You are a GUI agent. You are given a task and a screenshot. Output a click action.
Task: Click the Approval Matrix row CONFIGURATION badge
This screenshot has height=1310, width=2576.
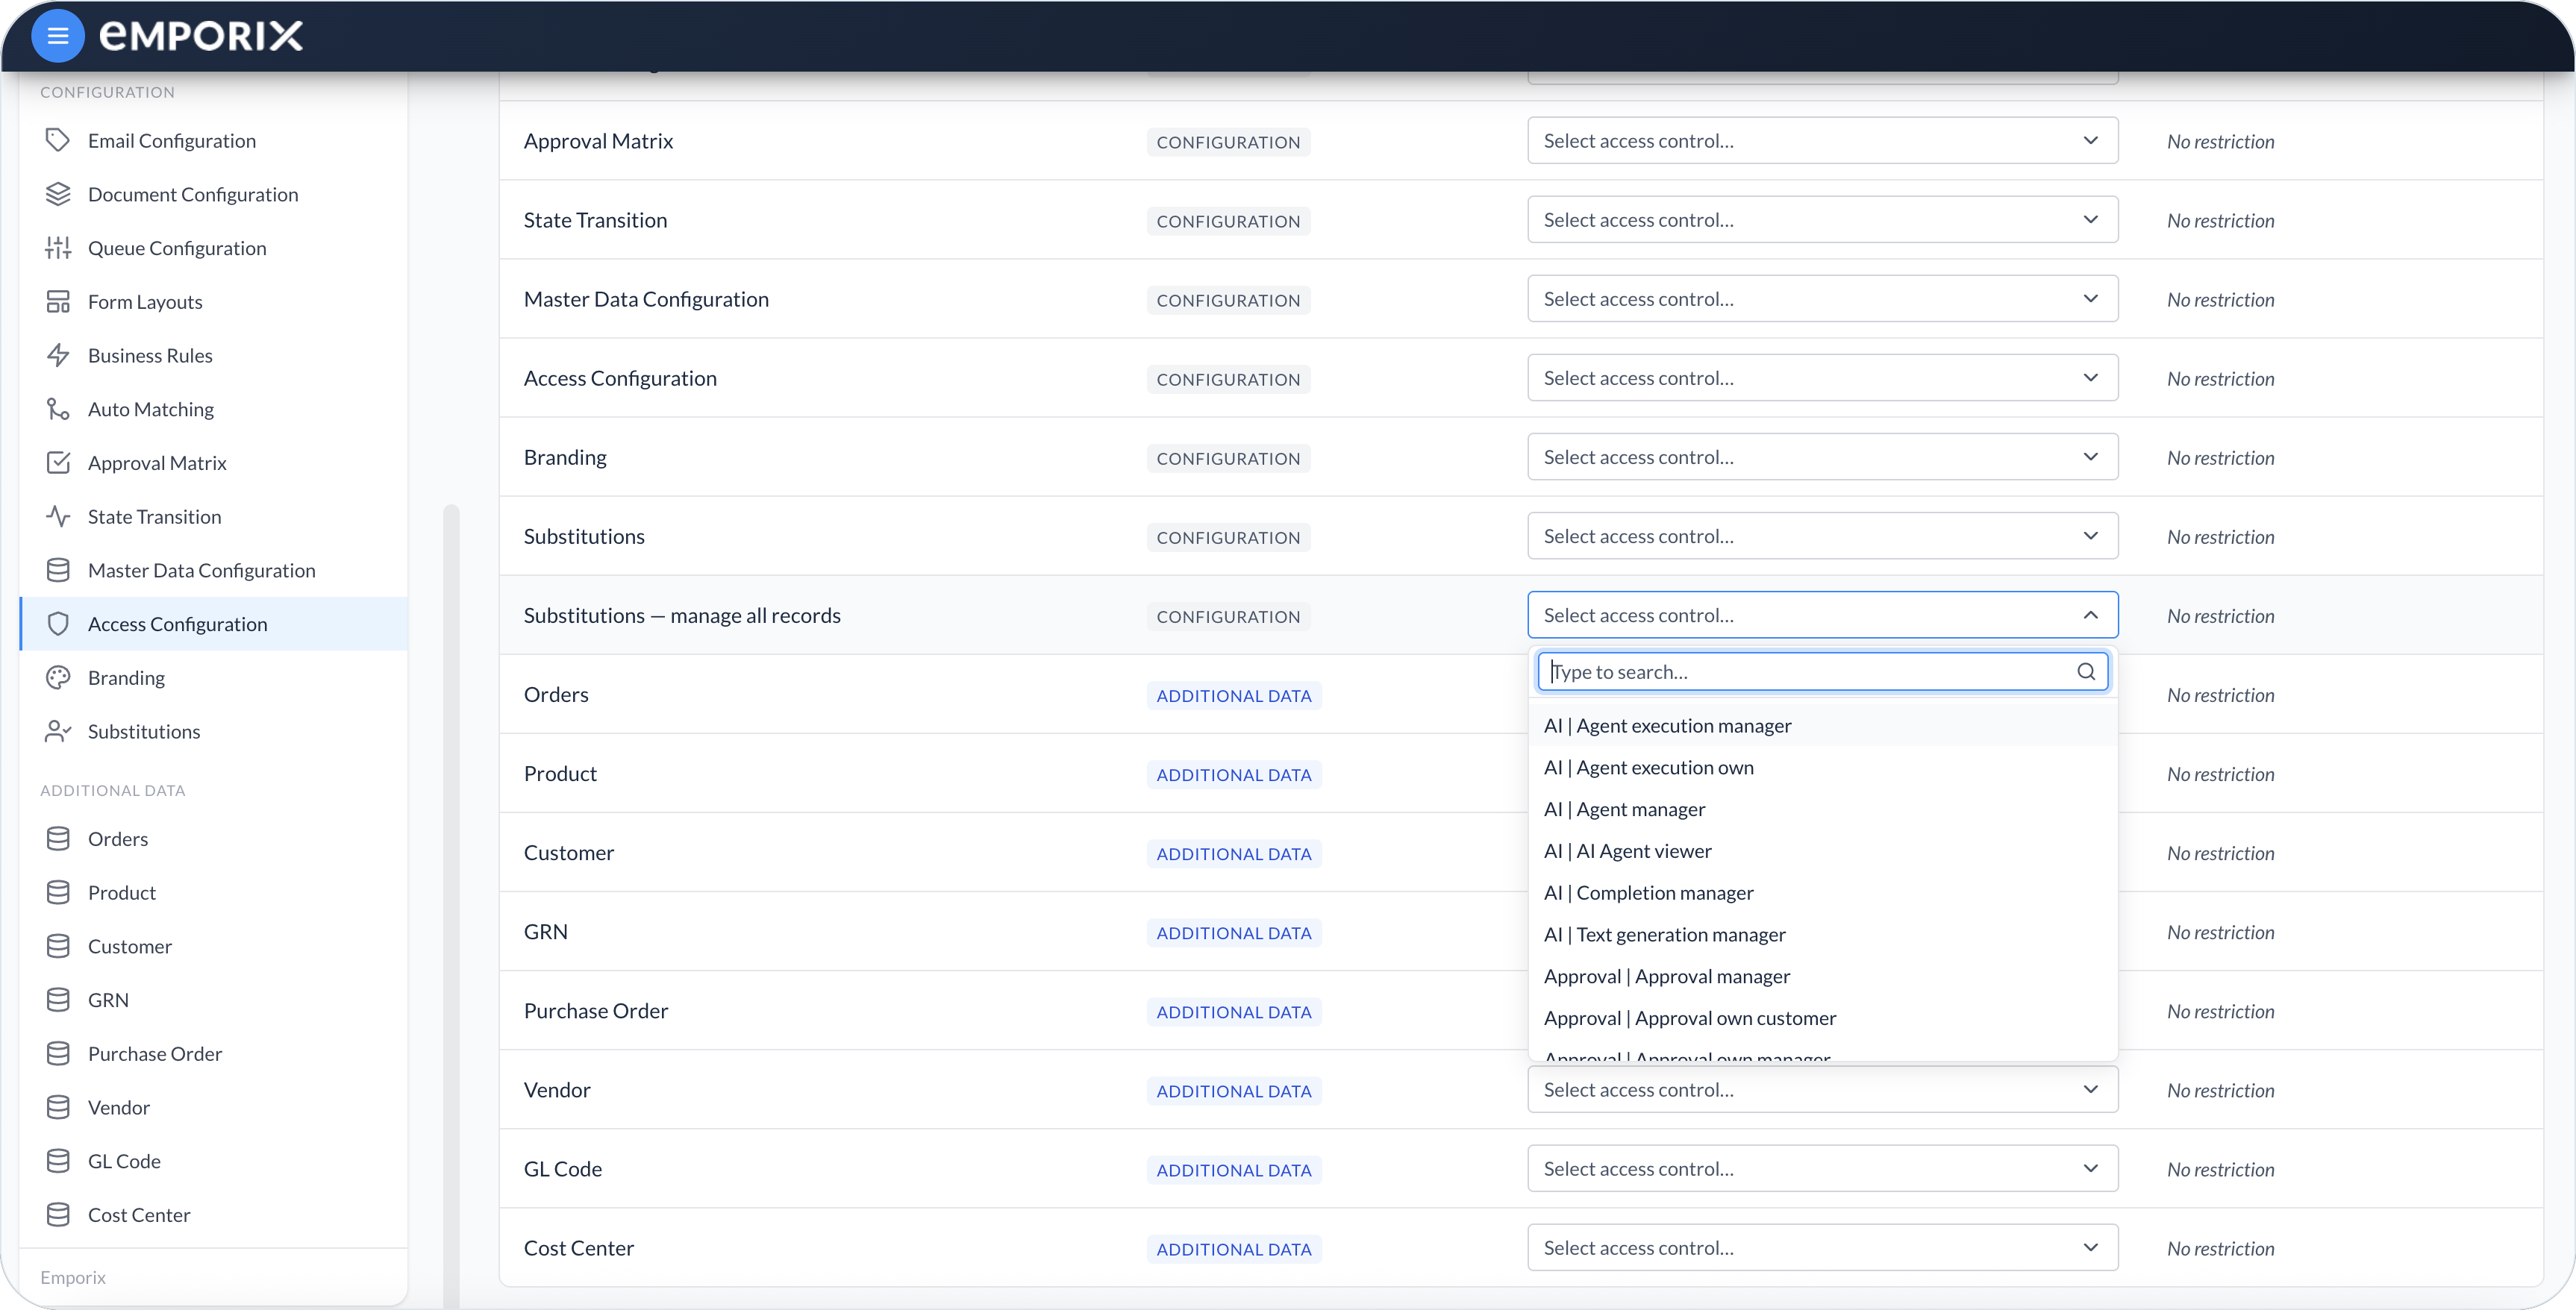(x=1228, y=142)
